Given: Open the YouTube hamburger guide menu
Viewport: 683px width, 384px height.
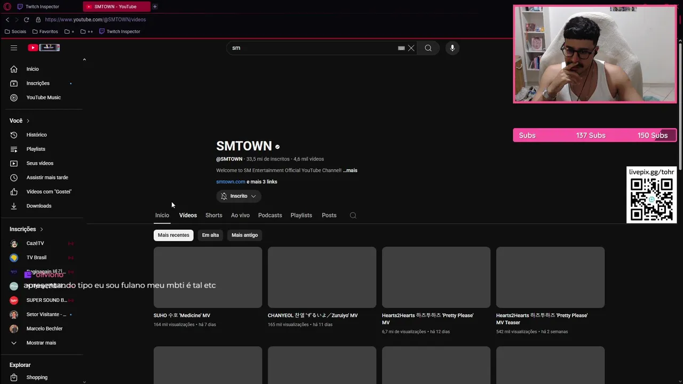Looking at the screenshot, I should (14, 47).
